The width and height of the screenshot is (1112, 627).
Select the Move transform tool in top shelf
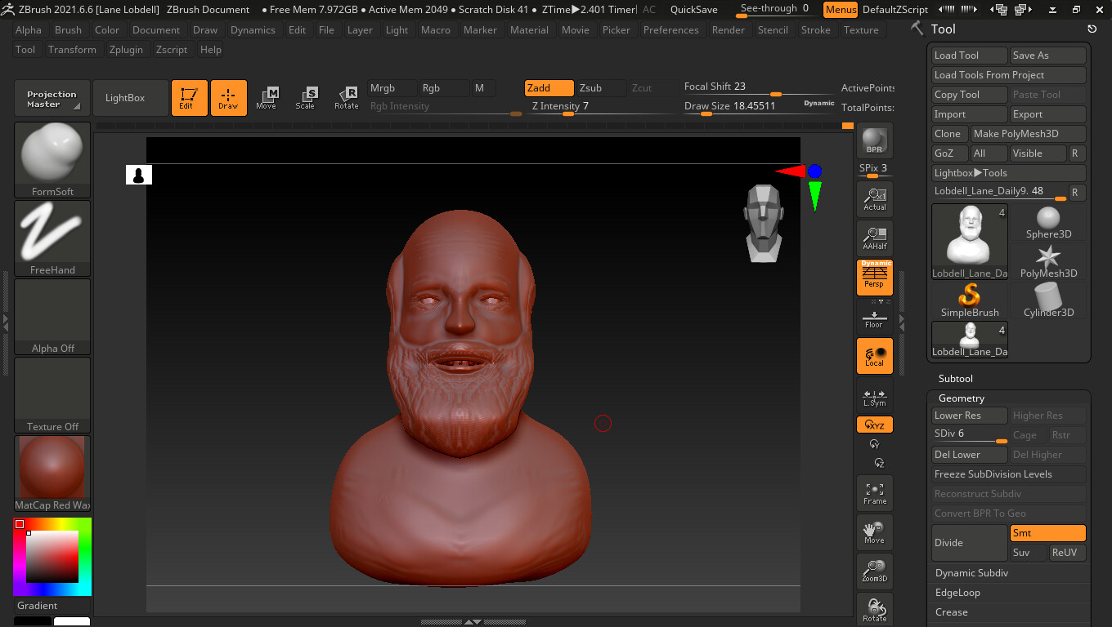(x=266, y=98)
